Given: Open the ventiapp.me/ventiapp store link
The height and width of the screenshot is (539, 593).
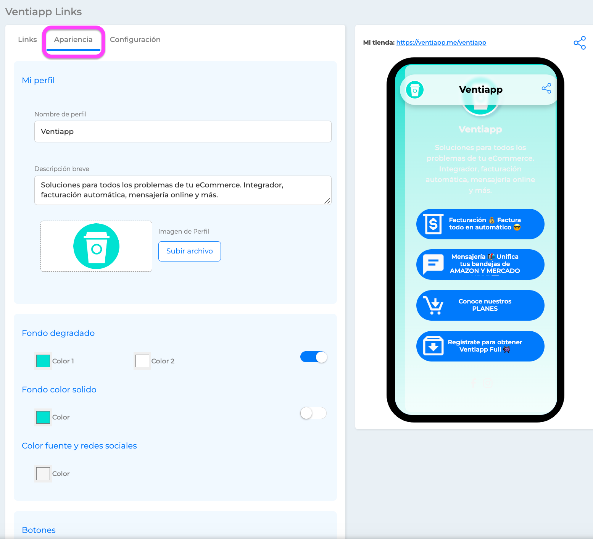Looking at the screenshot, I should [441, 42].
